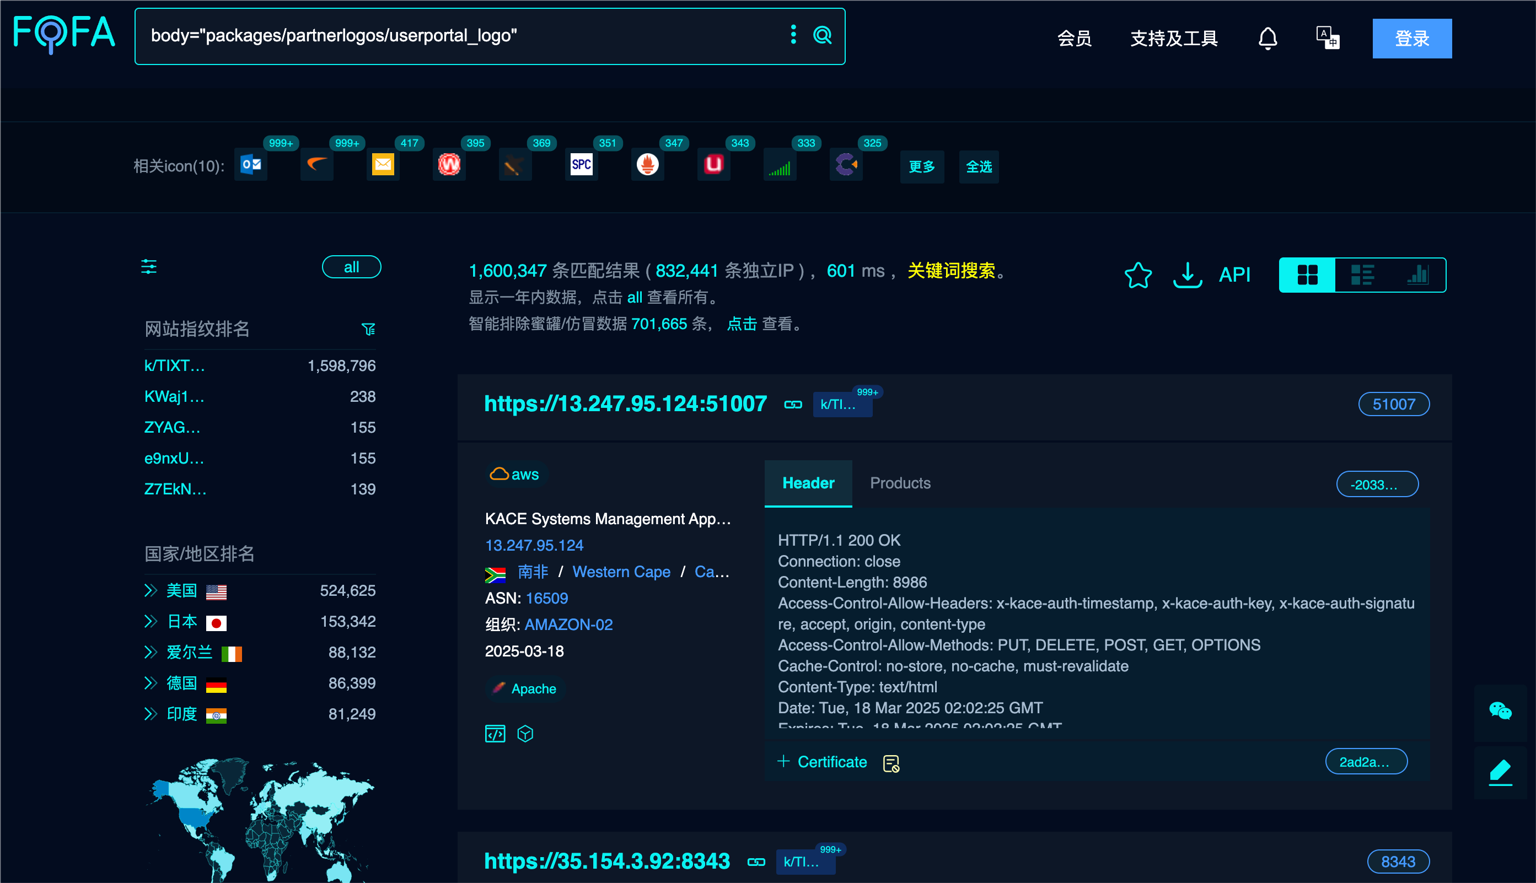The width and height of the screenshot is (1536, 883).
Task: Select the yellow envelope related icon
Action: click(x=383, y=164)
